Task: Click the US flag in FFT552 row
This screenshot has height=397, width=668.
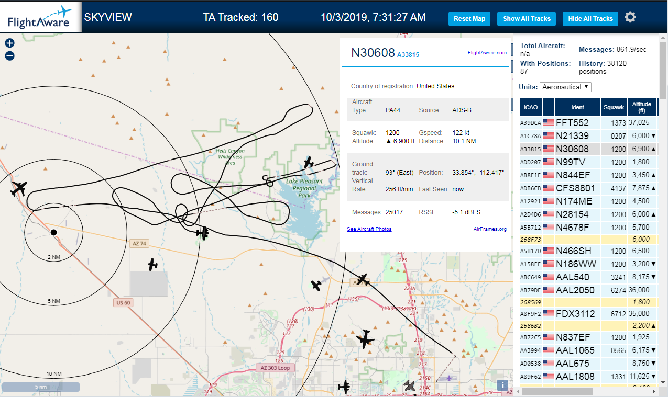Action: (549, 122)
